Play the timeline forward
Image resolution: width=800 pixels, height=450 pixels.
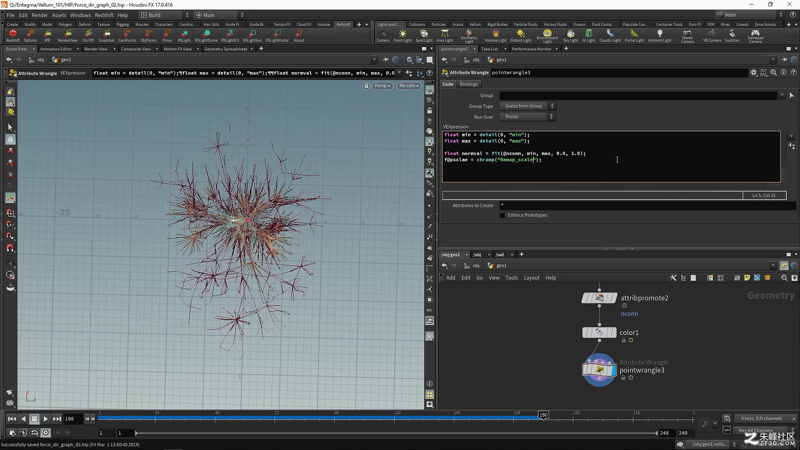(x=45, y=419)
